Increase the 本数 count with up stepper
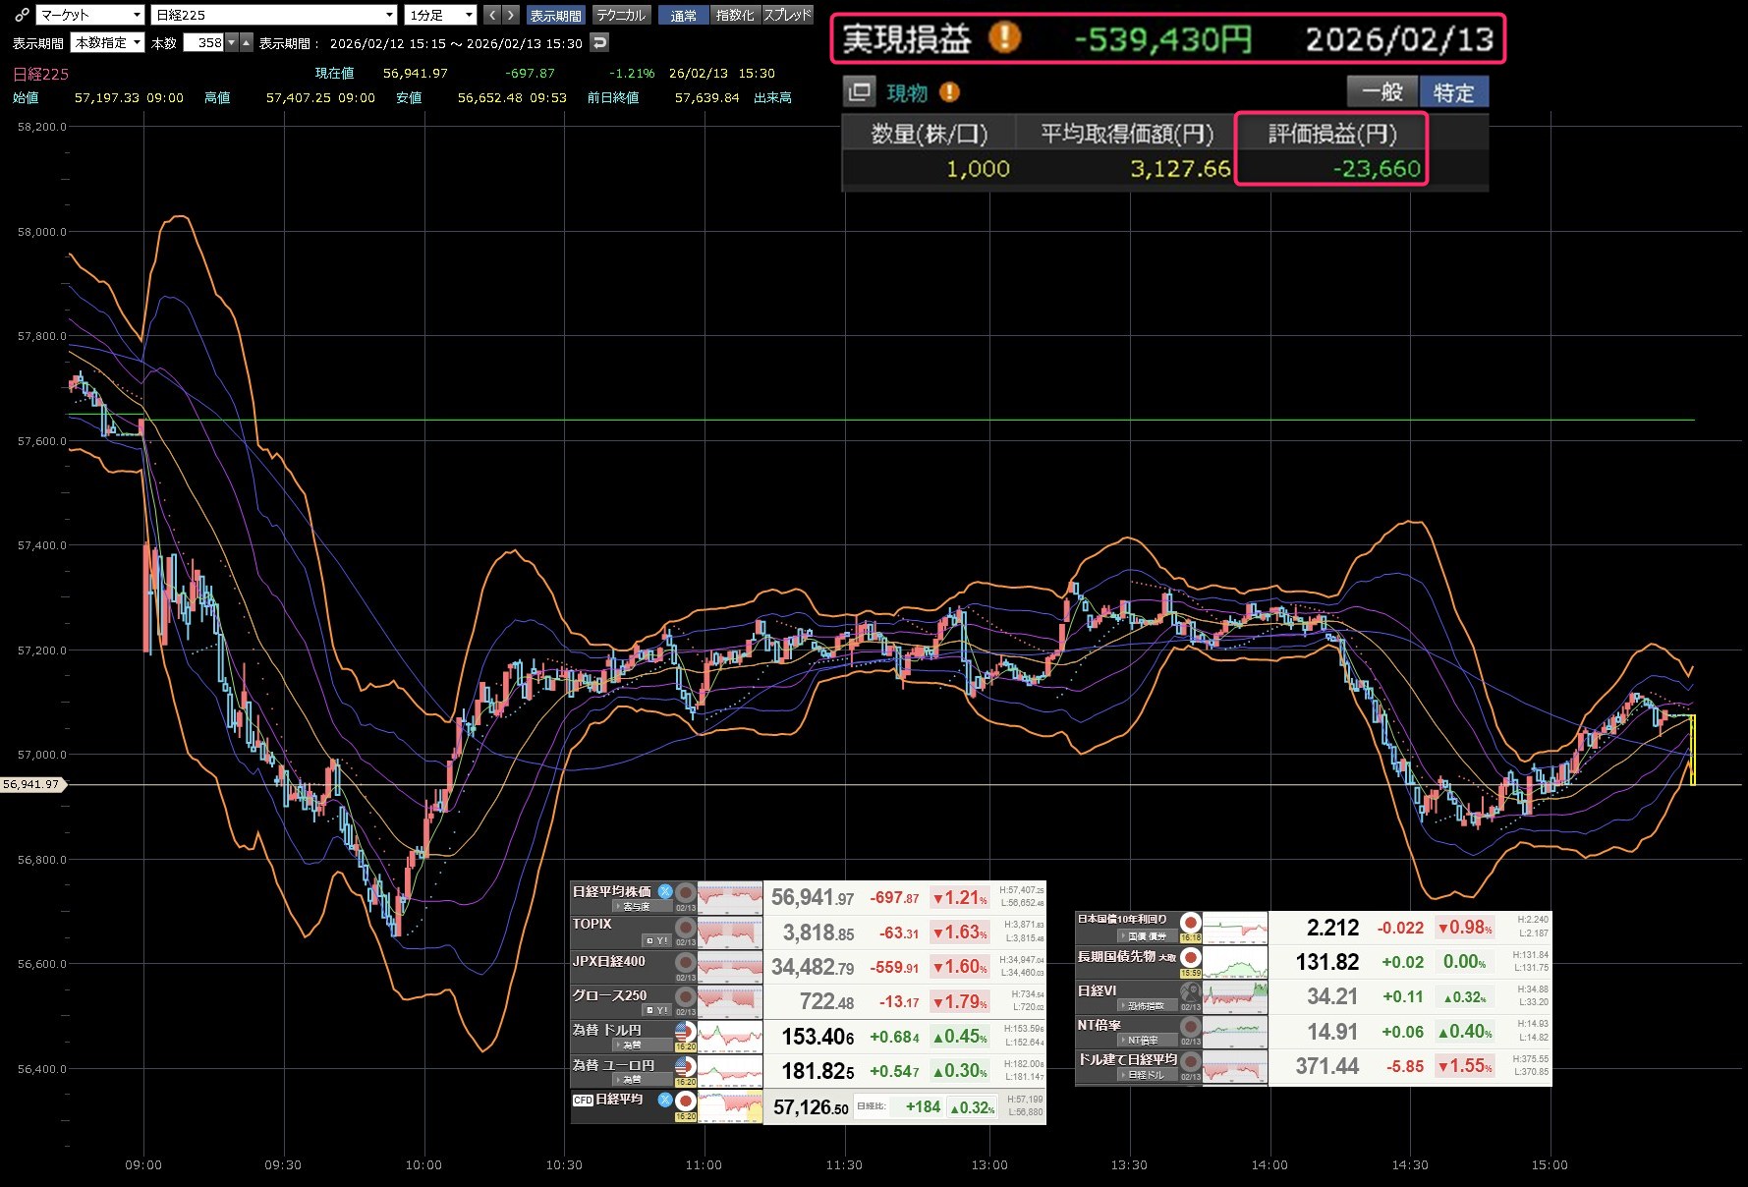This screenshot has height=1187, width=1748. [247, 42]
